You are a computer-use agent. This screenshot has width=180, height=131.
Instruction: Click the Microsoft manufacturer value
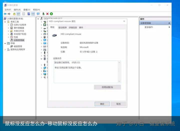coord(84,47)
